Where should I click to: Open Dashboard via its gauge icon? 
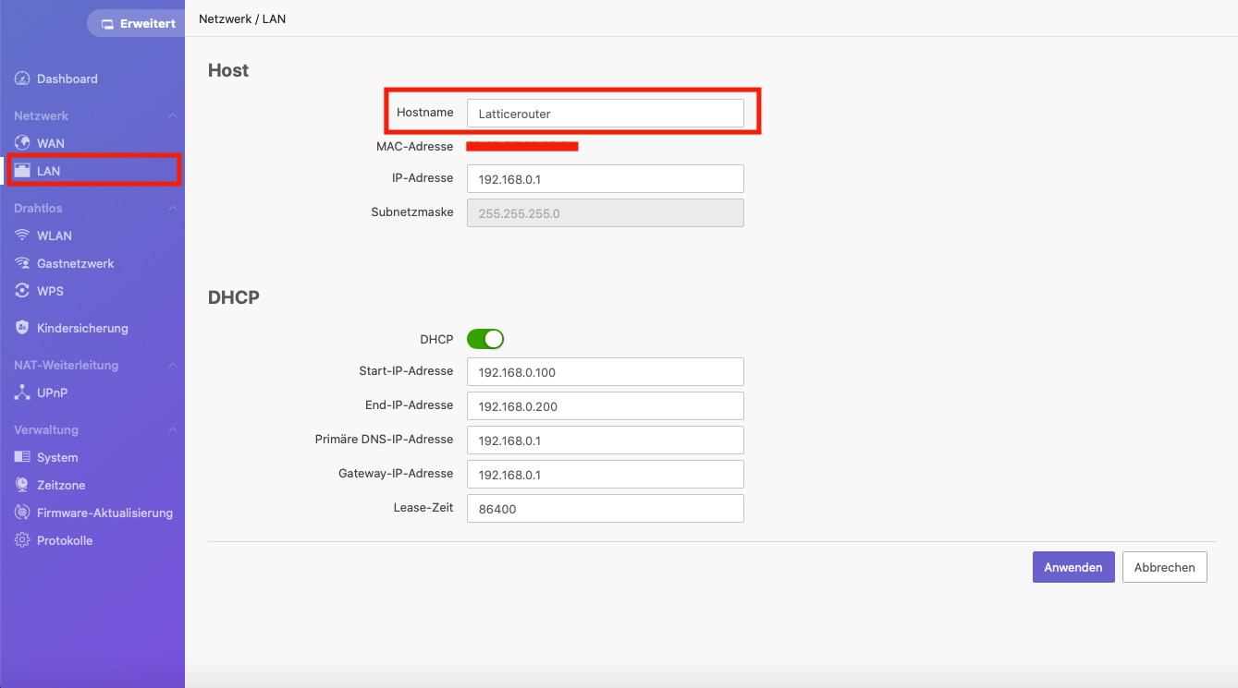point(22,78)
